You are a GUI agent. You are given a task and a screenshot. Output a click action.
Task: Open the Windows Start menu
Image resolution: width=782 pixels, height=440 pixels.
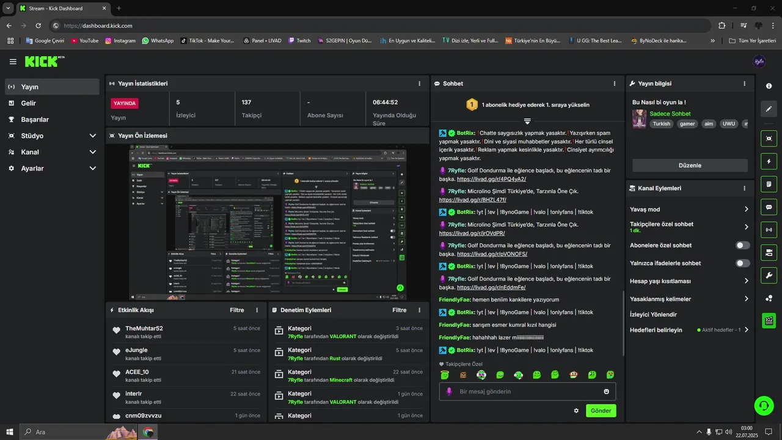tap(10, 431)
